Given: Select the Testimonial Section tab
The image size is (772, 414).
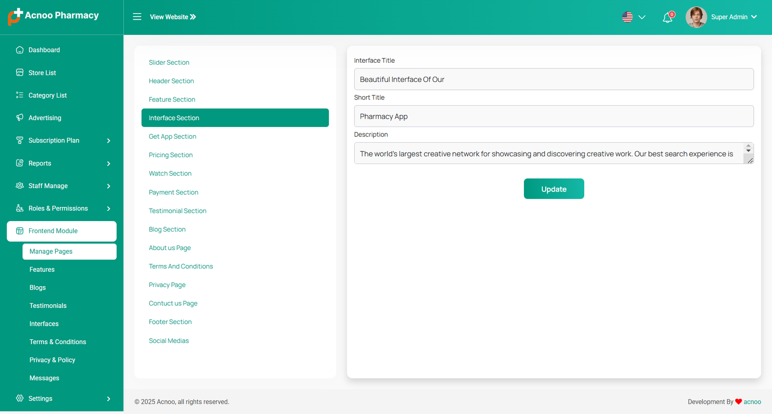Looking at the screenshot, I should point(178,211).
